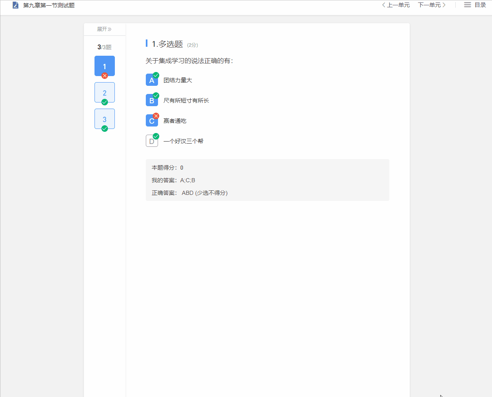
Task: Jump to question 2 in sidebar
Action: coord(105,92)
